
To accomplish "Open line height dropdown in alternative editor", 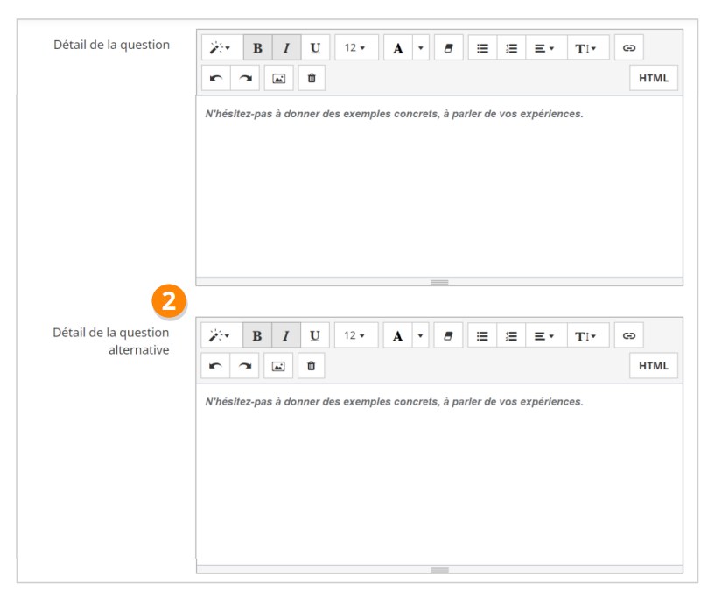I will 587,335.
